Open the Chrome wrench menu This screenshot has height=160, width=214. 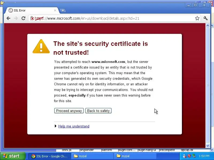[205, 18]
